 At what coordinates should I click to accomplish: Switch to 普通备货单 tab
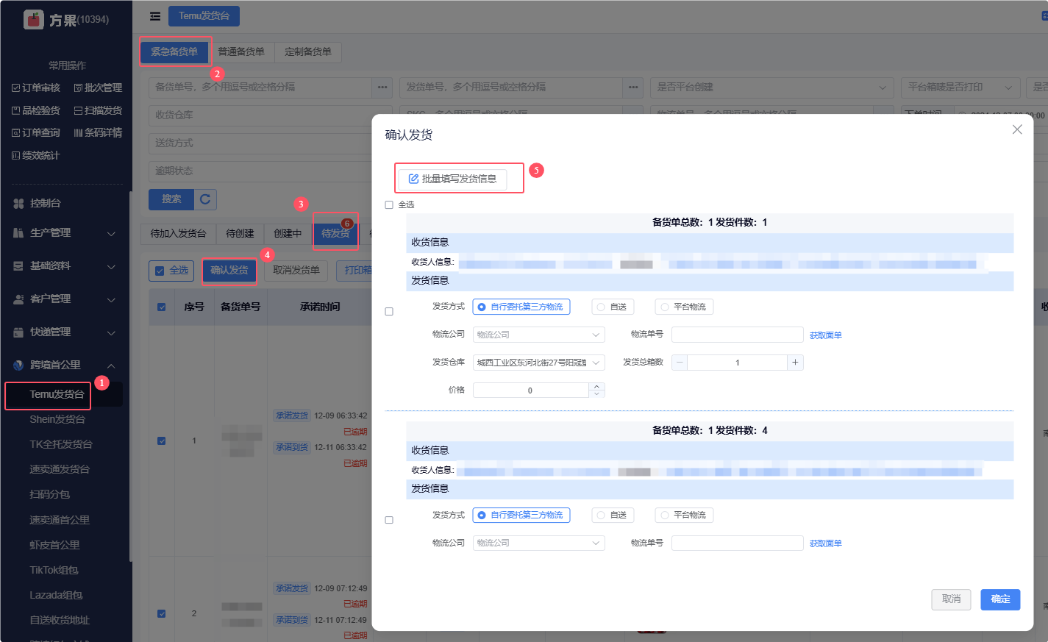[x=241, y=52]
